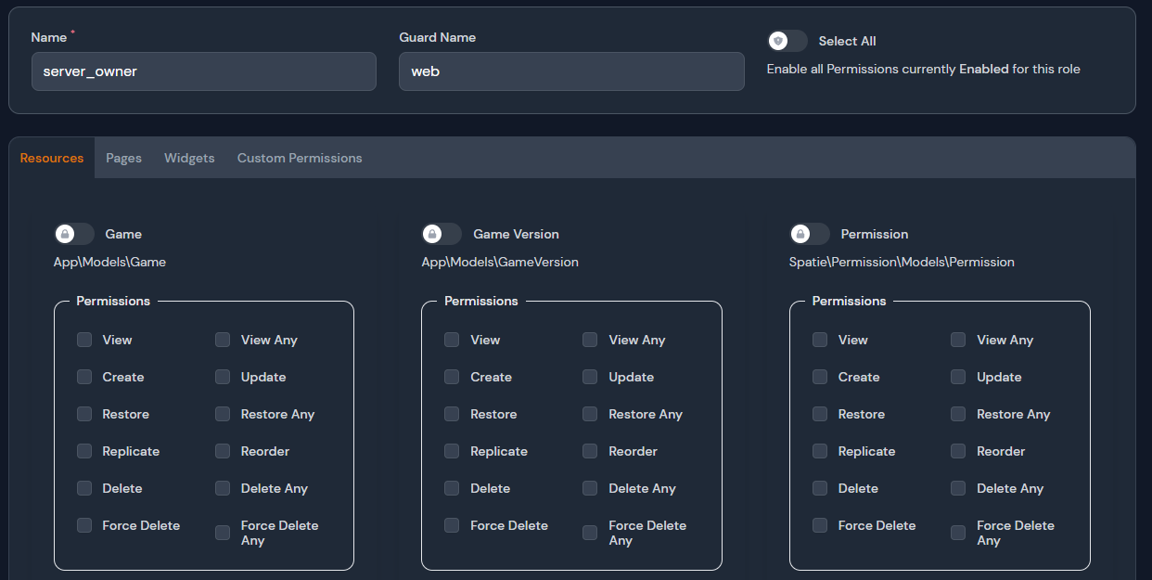Screen dimensions: 1152x580
Task: Enable Force Delete Any for Permission resource
Action: (957, 533)
